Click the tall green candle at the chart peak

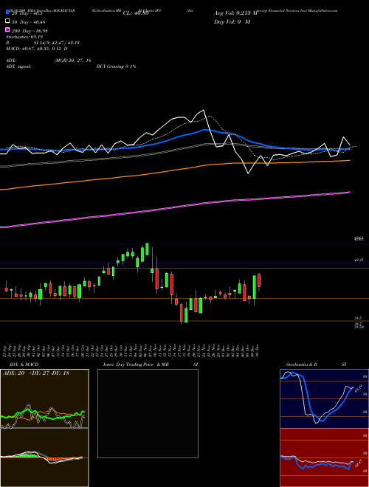[x=147, y=249]
